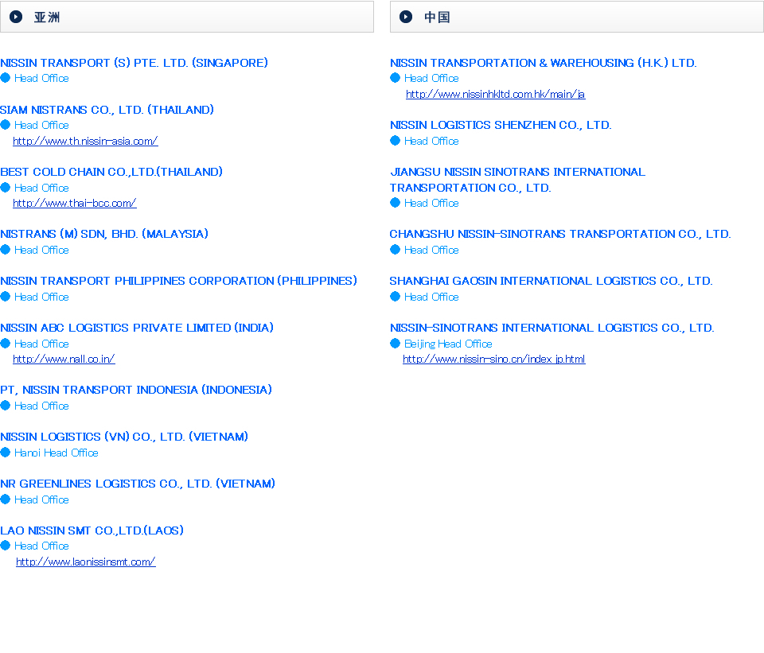Expand the 中国 section header
The height and width of the screenshot is (653, 764).
pyautogui.click(x=577, y=17)
